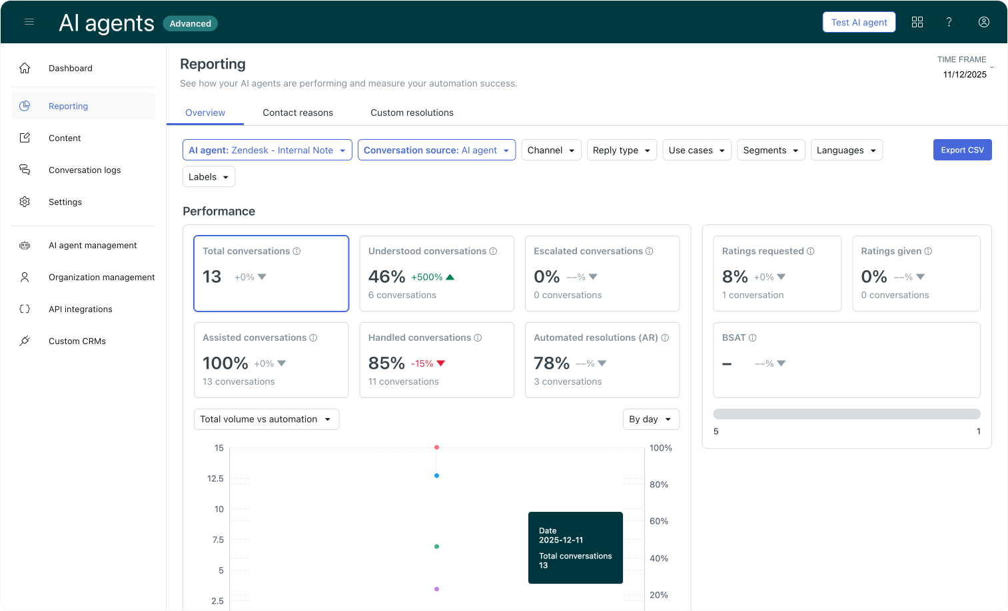The width and height of the screenshot is (1008, 611).
Task: Click the Conversation logs chat icon
Action: (x=25, y=170)
